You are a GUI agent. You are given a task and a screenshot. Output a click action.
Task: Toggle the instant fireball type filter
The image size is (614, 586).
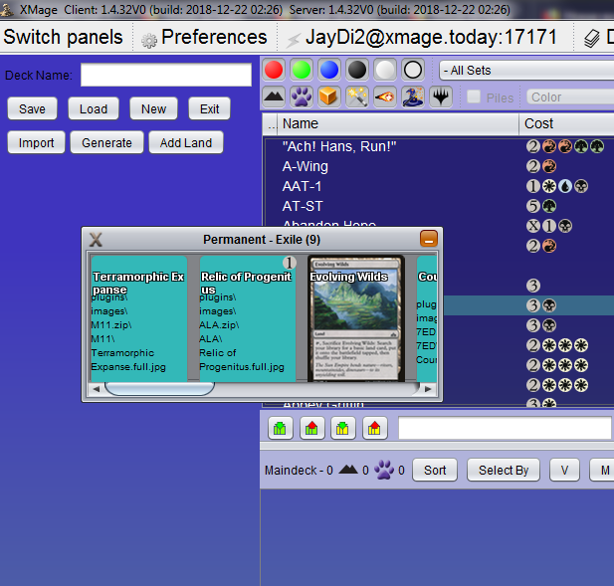click(x=385, y=97)
